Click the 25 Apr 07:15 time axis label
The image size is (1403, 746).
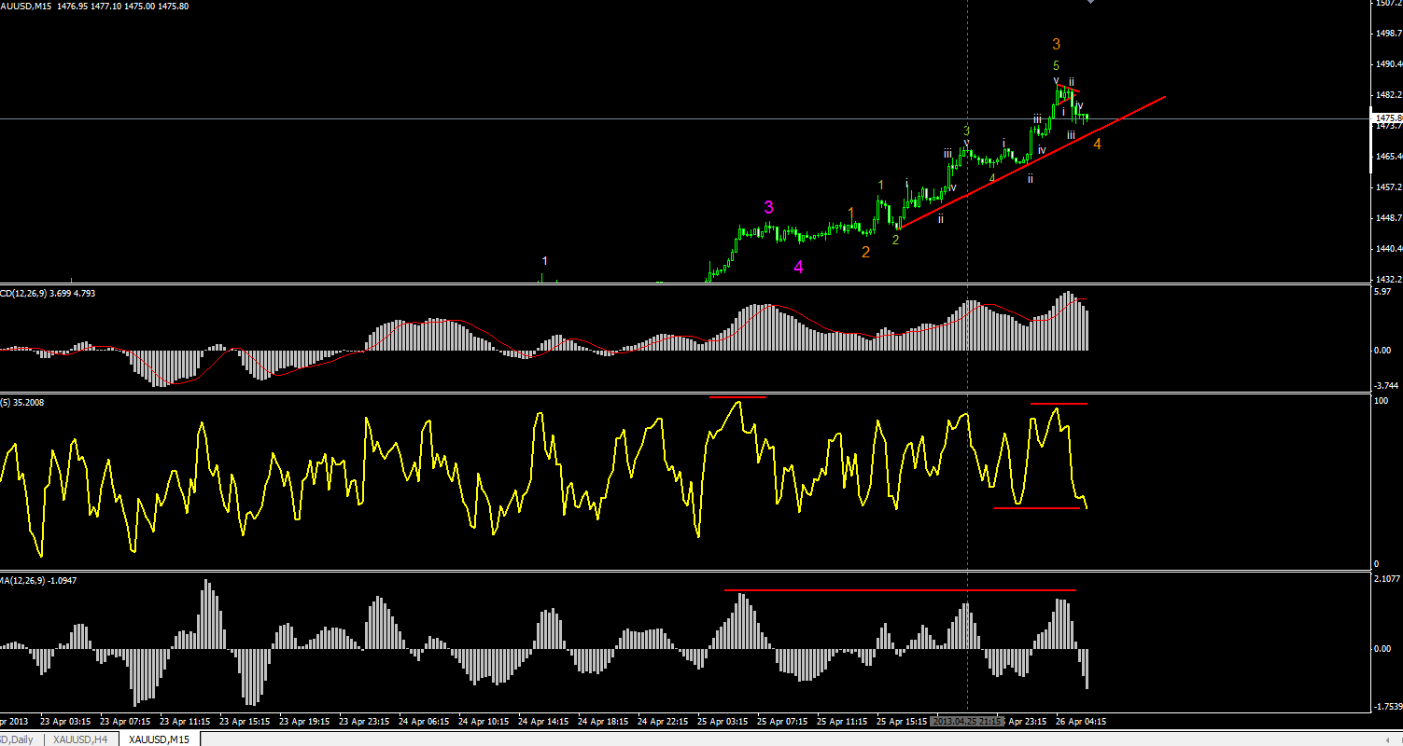781,722
